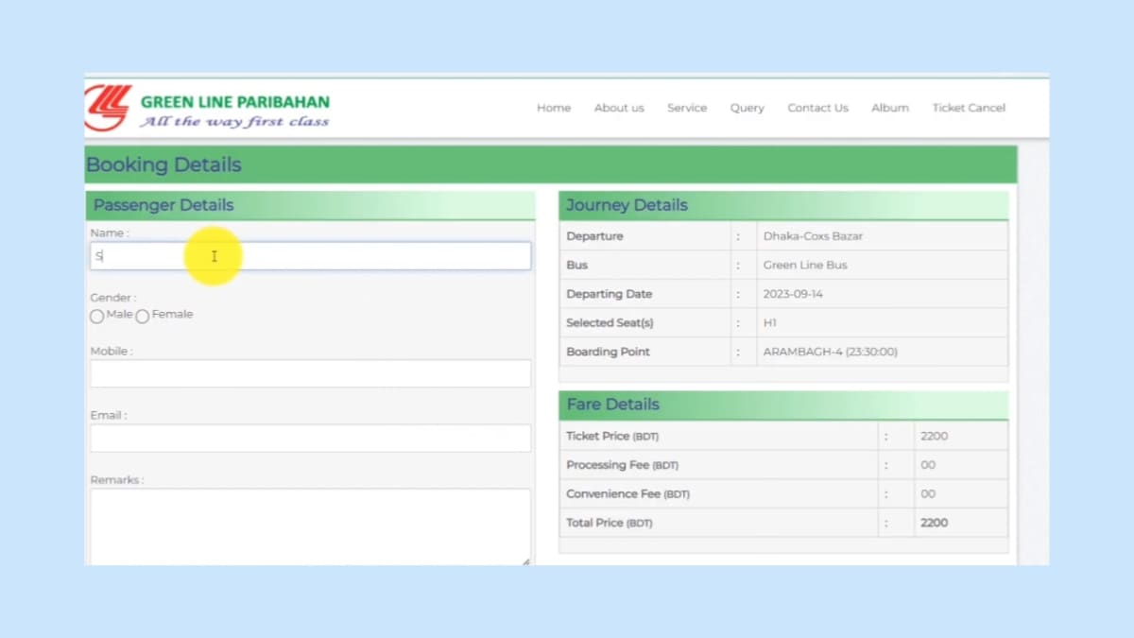This screenshot has width=1134, height=638.
Task: Select the Query menu item
Action: click(747, 108)
